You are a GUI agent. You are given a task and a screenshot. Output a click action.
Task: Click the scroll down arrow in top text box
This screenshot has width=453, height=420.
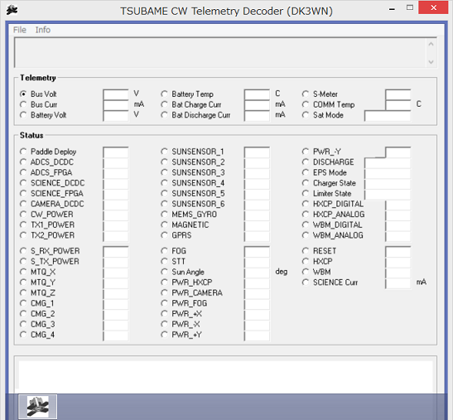click(431, 61)
